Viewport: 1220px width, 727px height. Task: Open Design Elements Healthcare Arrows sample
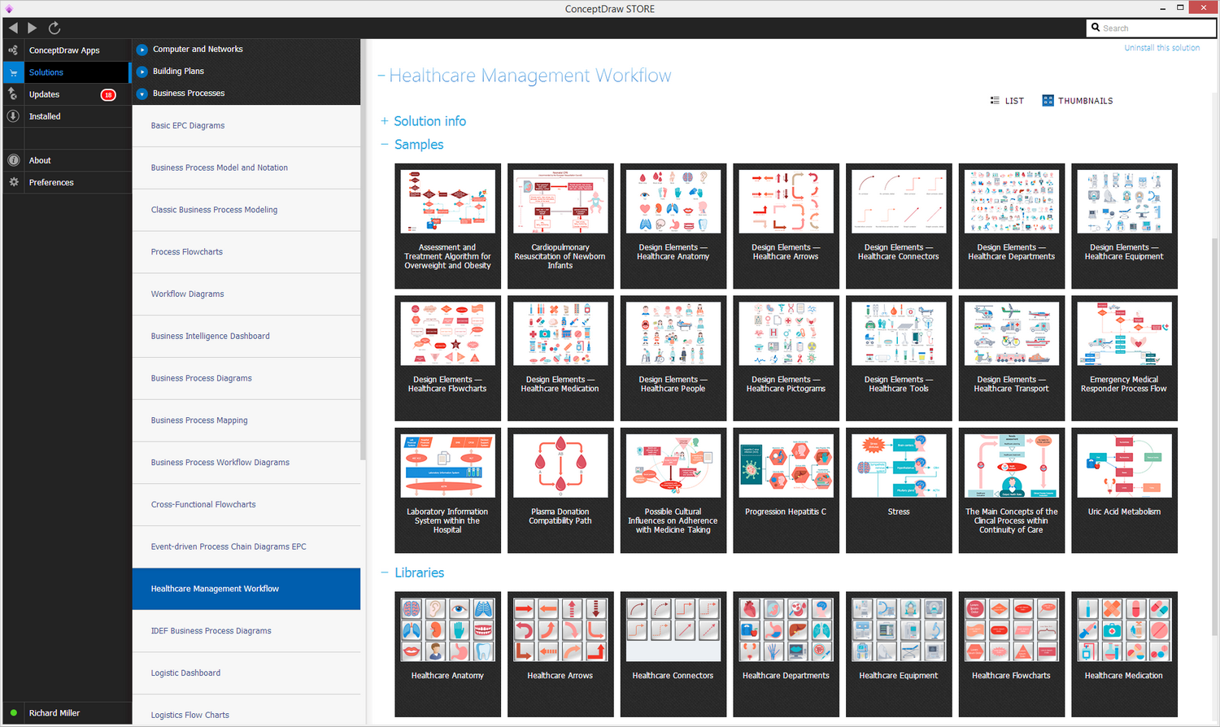(786, 226)
